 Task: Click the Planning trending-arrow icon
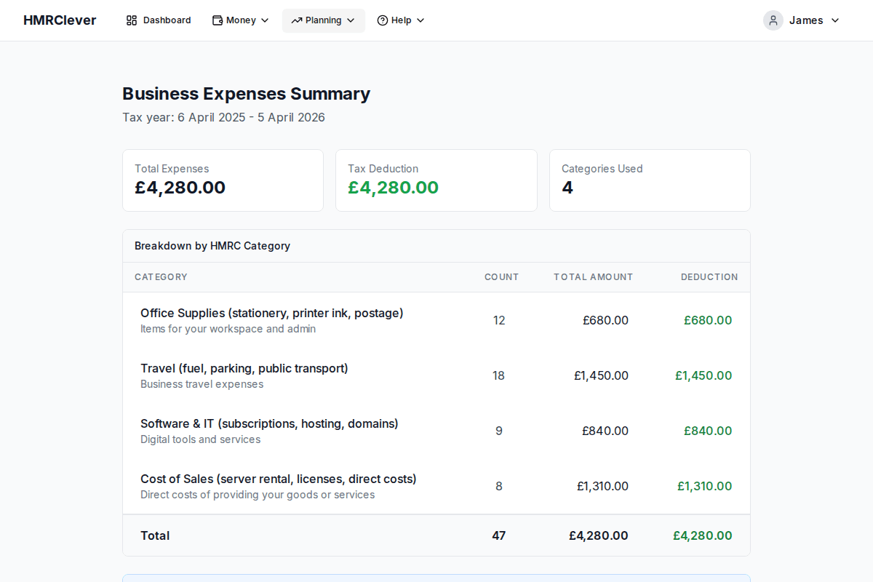point(298,20)
